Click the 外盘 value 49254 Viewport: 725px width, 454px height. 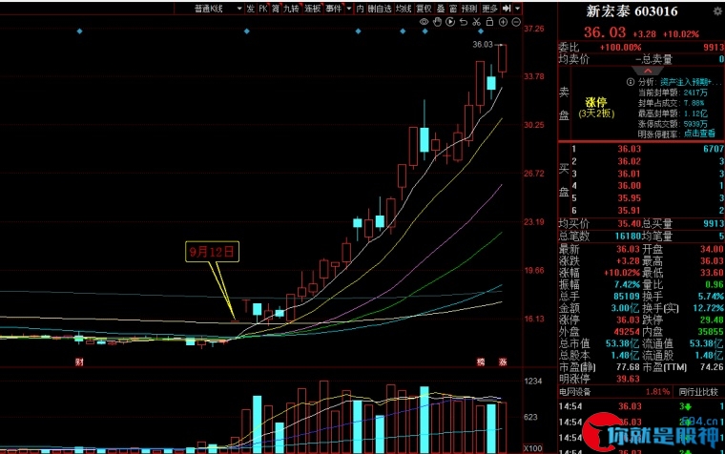[x=627, y=332]
